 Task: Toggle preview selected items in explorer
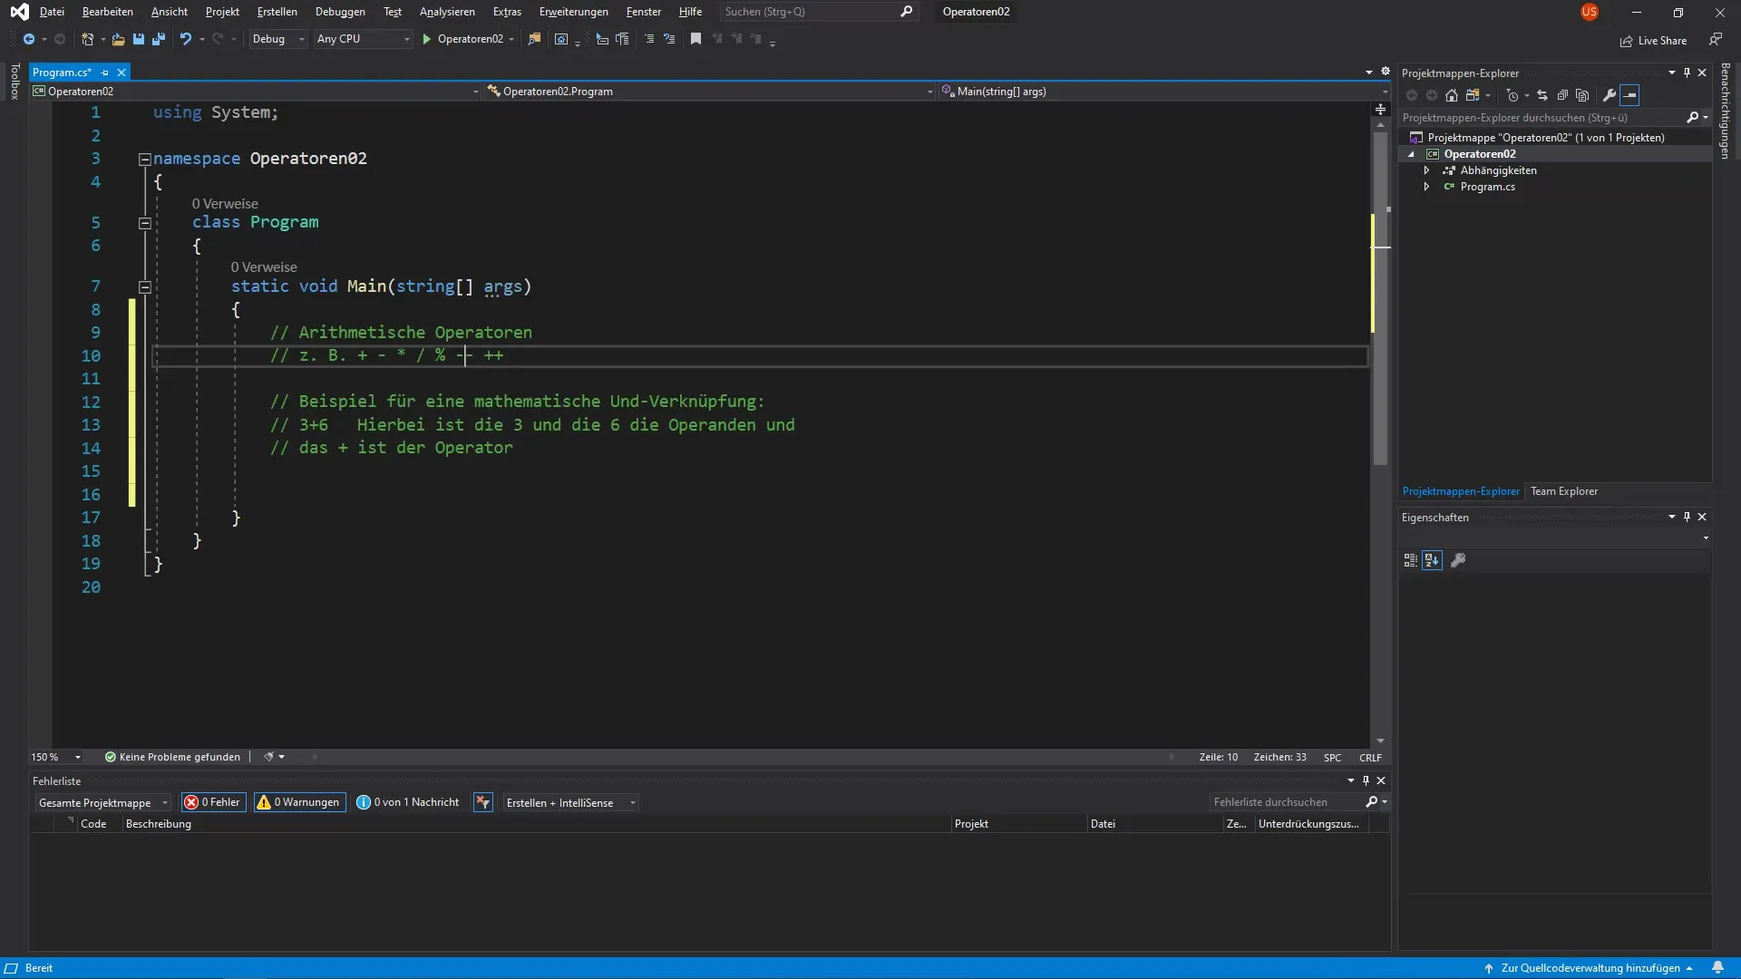point(1629,95)
